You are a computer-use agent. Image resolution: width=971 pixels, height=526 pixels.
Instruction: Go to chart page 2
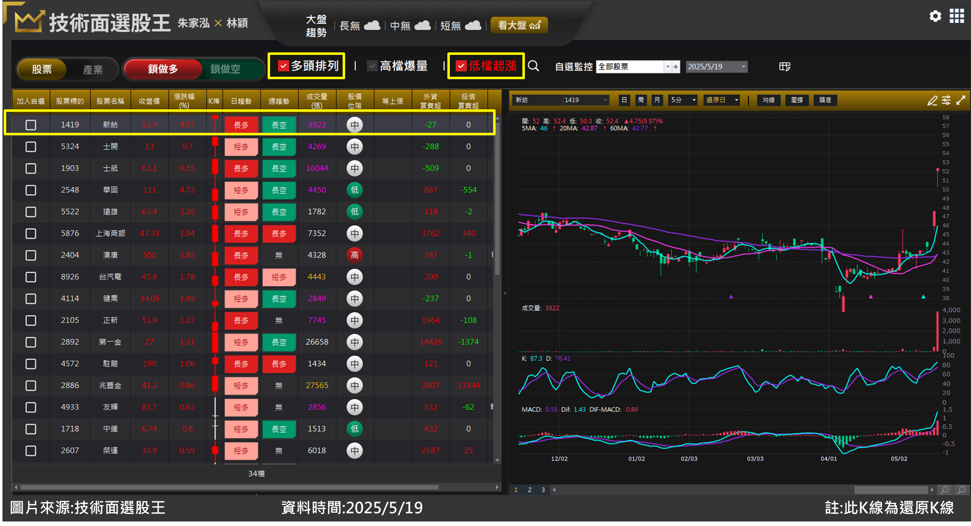[x=529, y=490]
